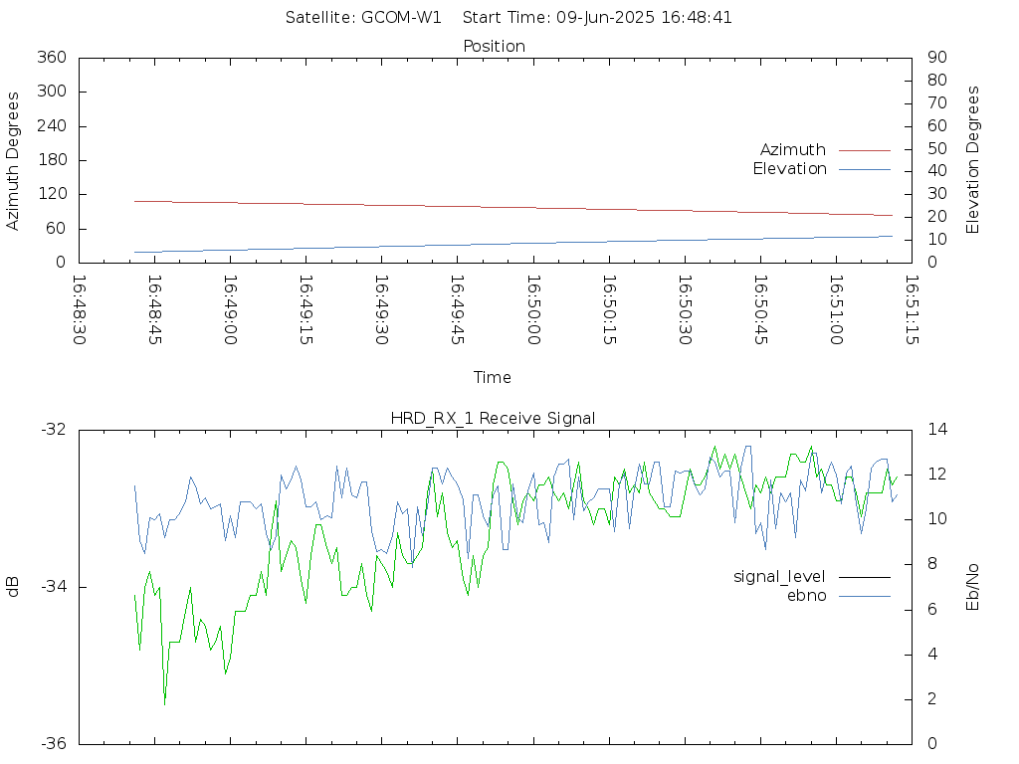Screen dimensions: 1019x764
Task: Click the red Azimuth legend line sample
Action: pos(865,151)
